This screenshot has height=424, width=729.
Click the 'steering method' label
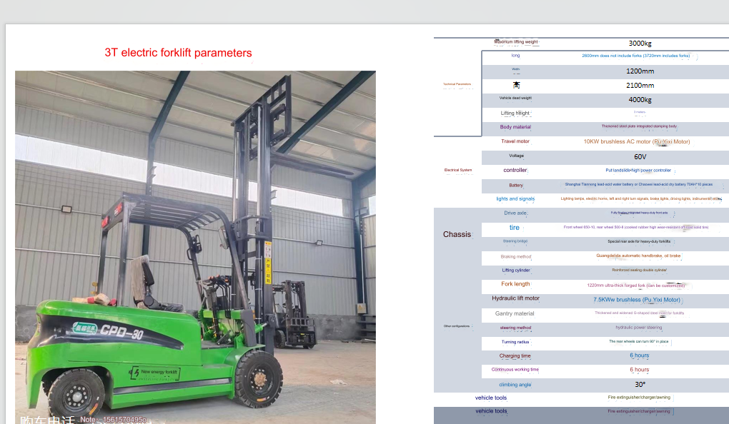tap(515, 328)
